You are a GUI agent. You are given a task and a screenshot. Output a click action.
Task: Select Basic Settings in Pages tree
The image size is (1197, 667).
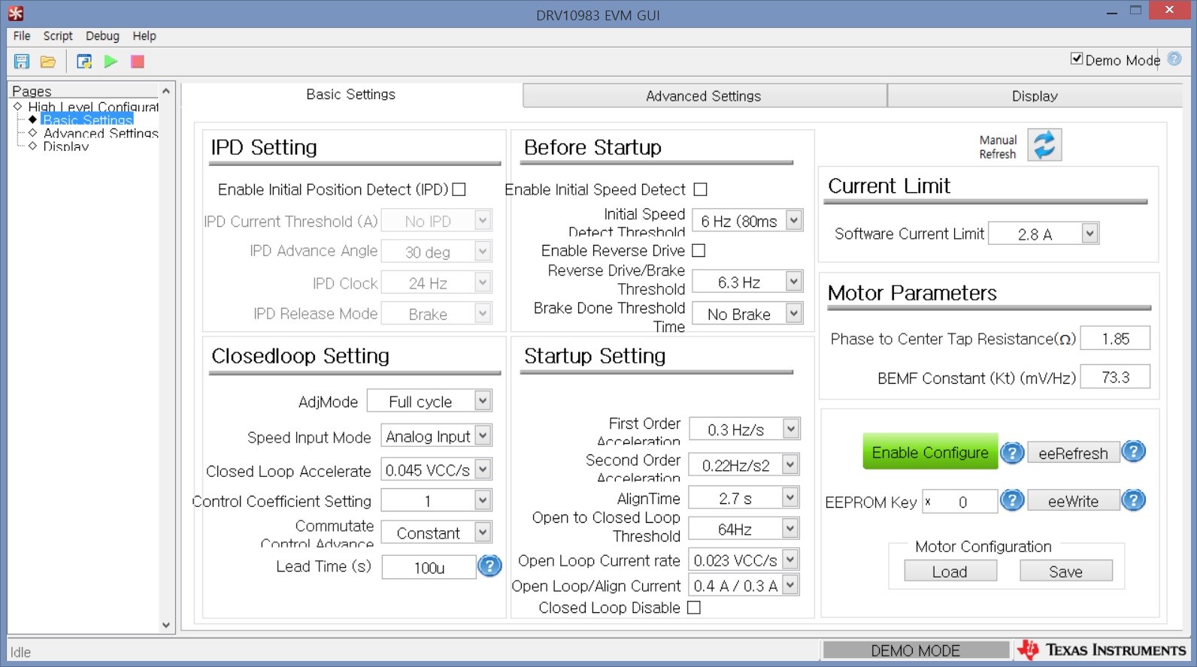[87, 119]
